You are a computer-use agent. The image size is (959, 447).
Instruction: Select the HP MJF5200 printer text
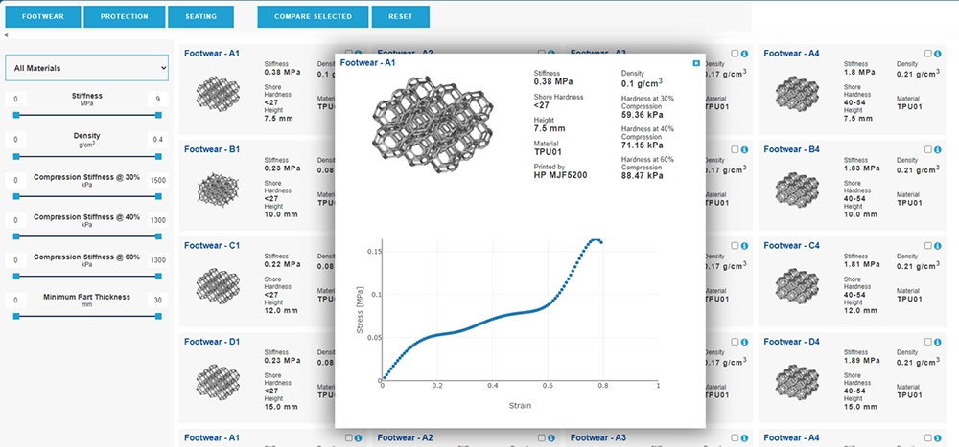pos(560,174)
